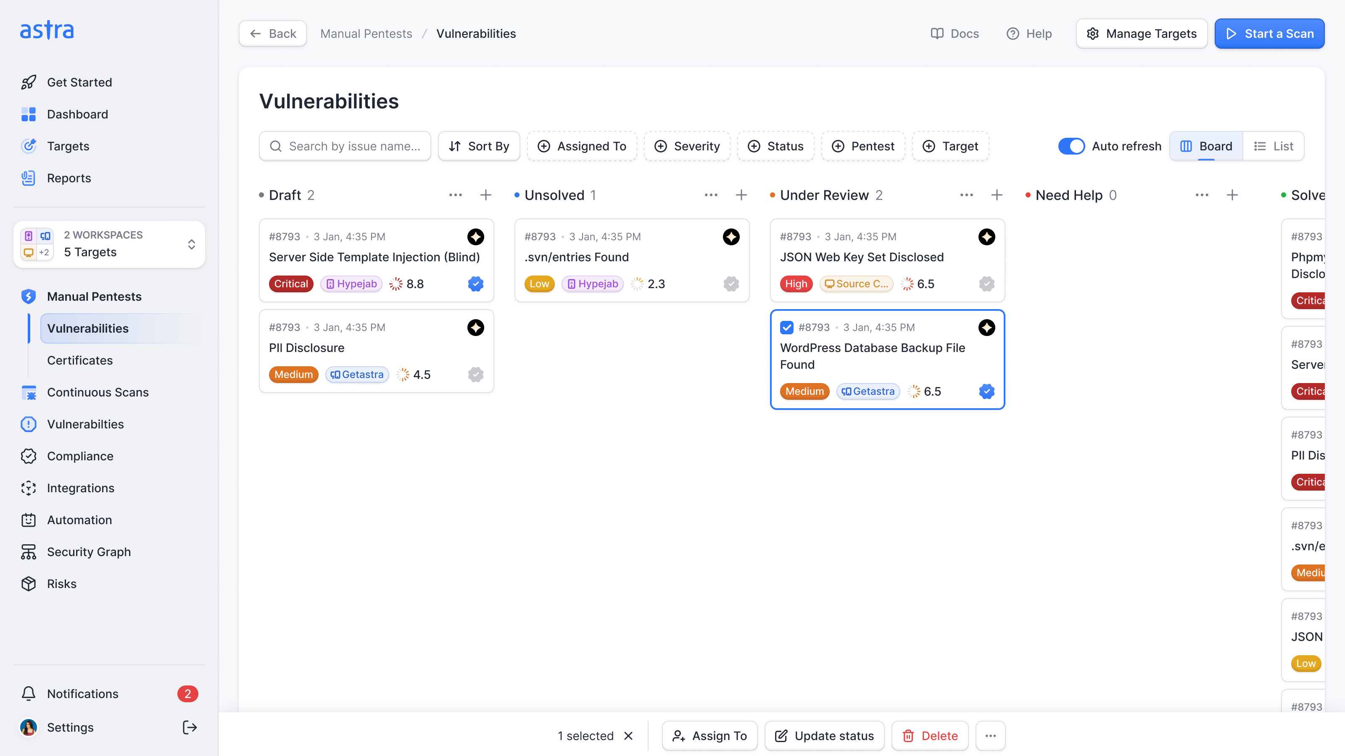Viewport: 1345px width, 756px height.
Task: Click the Delete button in action bar
Action: pyautogui.click(x=930, y=736)
